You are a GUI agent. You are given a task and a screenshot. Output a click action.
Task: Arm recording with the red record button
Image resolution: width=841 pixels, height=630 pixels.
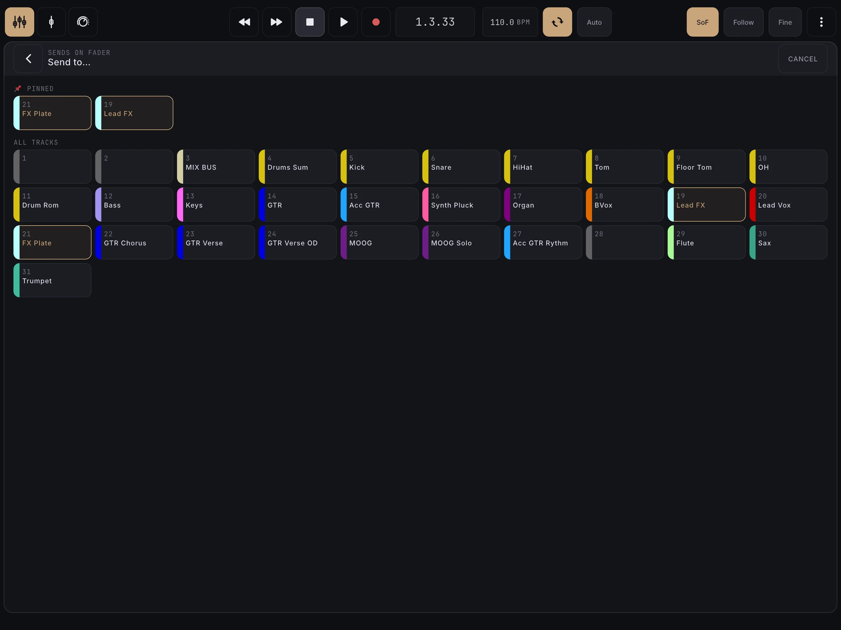(x=376, y=22)
